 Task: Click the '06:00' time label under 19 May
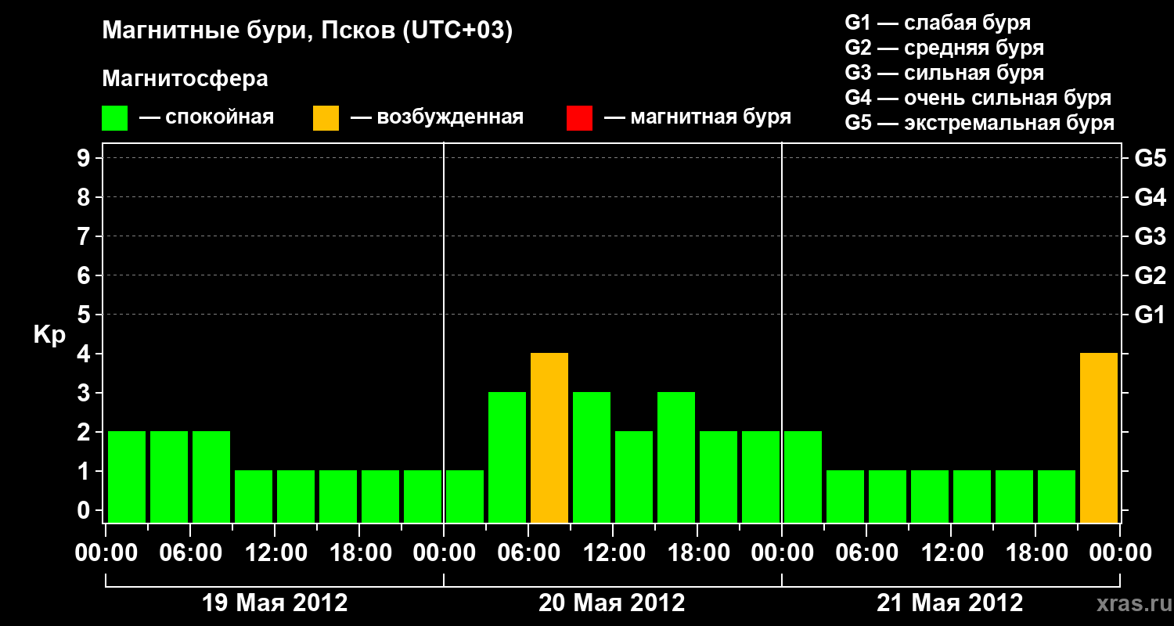tap(190, 553)
